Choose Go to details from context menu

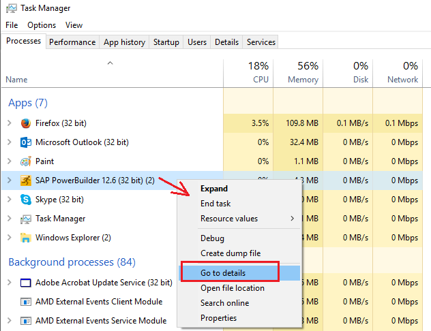(x=223, y=272)
